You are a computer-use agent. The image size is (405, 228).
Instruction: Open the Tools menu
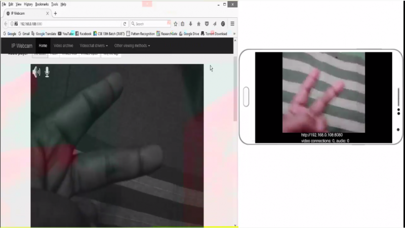coord(55,4)
